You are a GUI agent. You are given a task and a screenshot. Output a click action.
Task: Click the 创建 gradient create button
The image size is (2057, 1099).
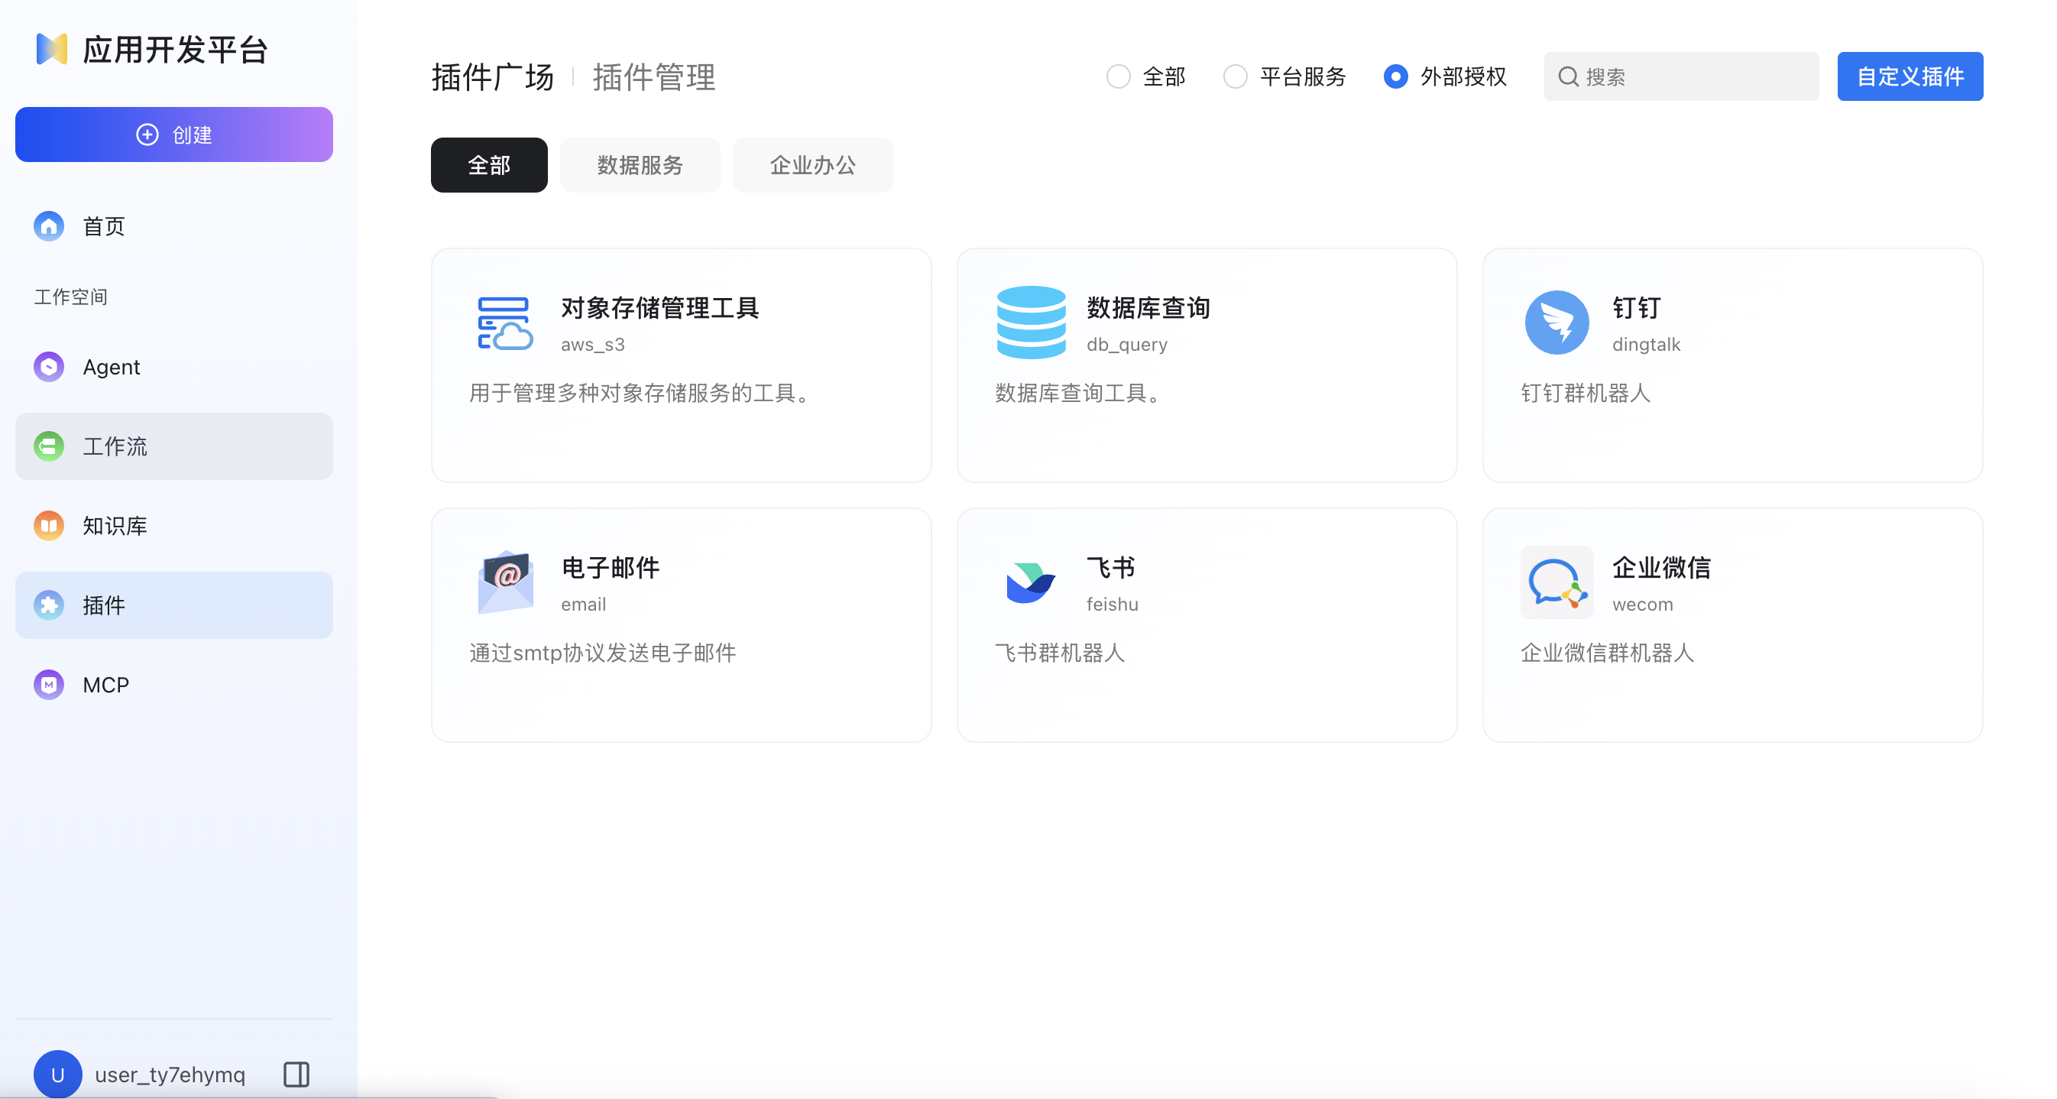click(x=173, y=135)
